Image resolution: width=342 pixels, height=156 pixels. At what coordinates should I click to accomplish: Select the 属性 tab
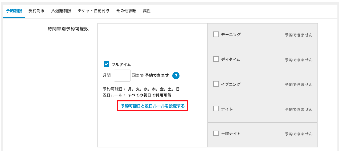coord(147,11)
